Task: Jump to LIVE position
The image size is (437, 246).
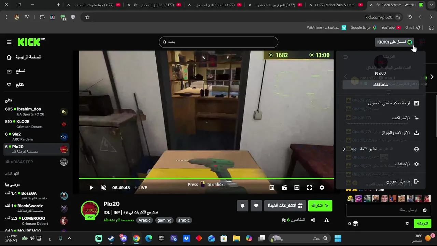Action: (141, 188)
